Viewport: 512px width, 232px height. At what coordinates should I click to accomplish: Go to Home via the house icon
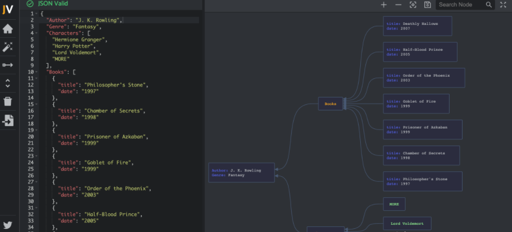(x=8, y=29)
